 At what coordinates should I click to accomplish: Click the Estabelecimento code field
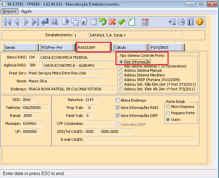(x=81, y=35)
